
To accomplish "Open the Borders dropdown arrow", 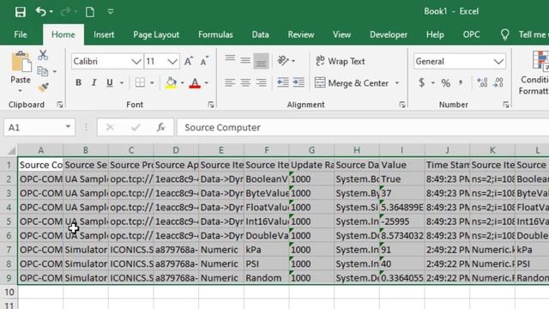I will click(153, 83).
